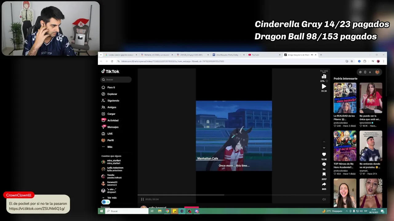Open the profile avatar in TikTok header
The height and width of the screenshot is (221, 394).
click(377, 72)
